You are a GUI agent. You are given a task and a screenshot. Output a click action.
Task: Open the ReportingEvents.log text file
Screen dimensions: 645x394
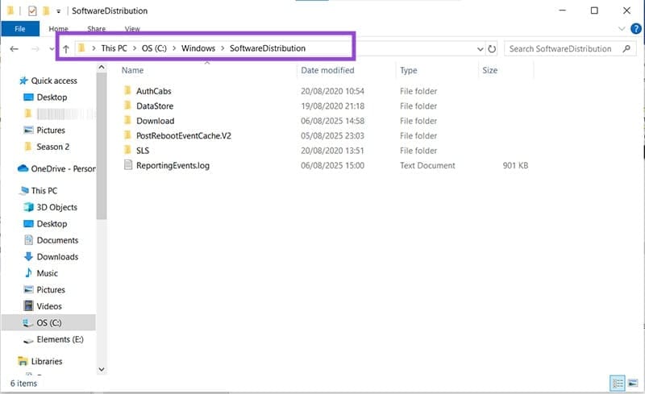click(173, 165)
